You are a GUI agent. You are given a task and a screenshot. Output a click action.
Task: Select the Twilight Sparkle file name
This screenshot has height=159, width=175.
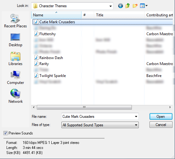53,76
